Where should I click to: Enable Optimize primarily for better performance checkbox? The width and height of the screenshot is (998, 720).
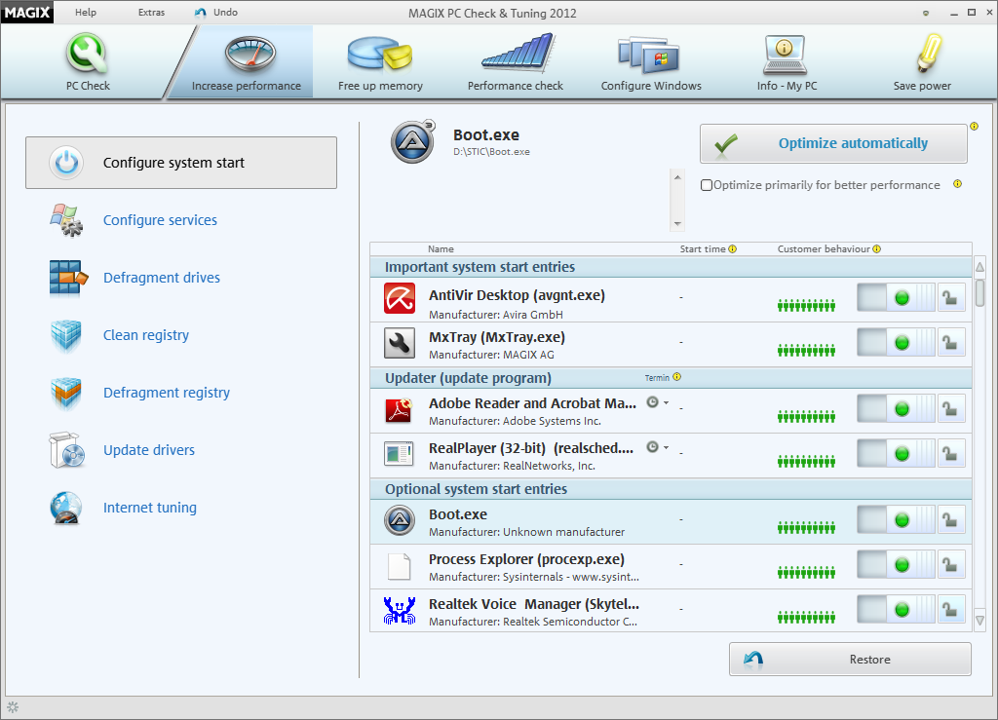coord(706,185)
